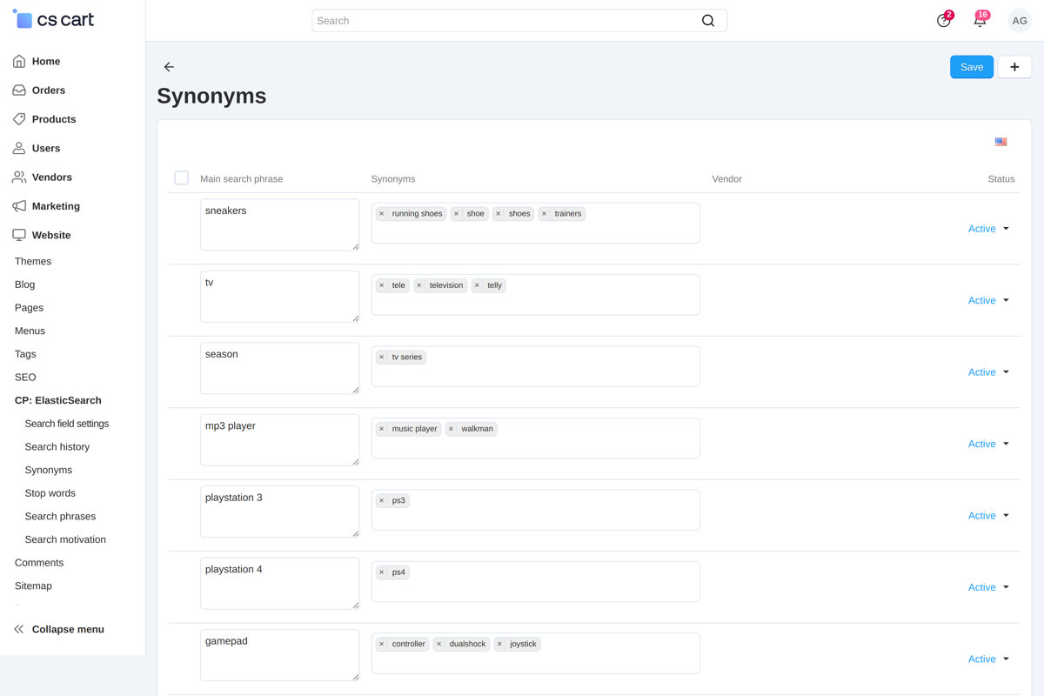Open the Stop words page

50,493
